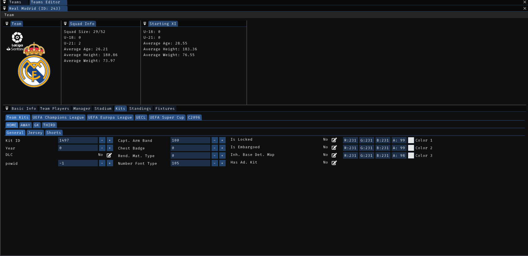Viewport: 528px width, 256px height.
Task: Select the Kits tab
Action: coord(120,109)
